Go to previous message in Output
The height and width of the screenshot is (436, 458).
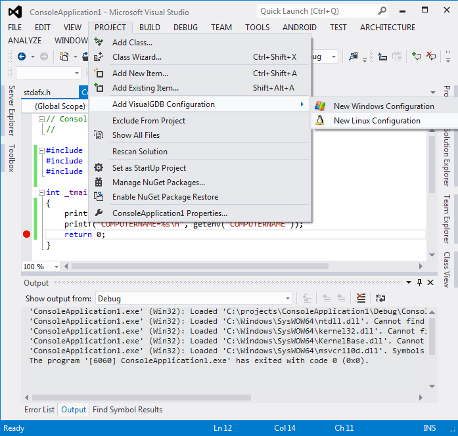[x=327, y=298]
